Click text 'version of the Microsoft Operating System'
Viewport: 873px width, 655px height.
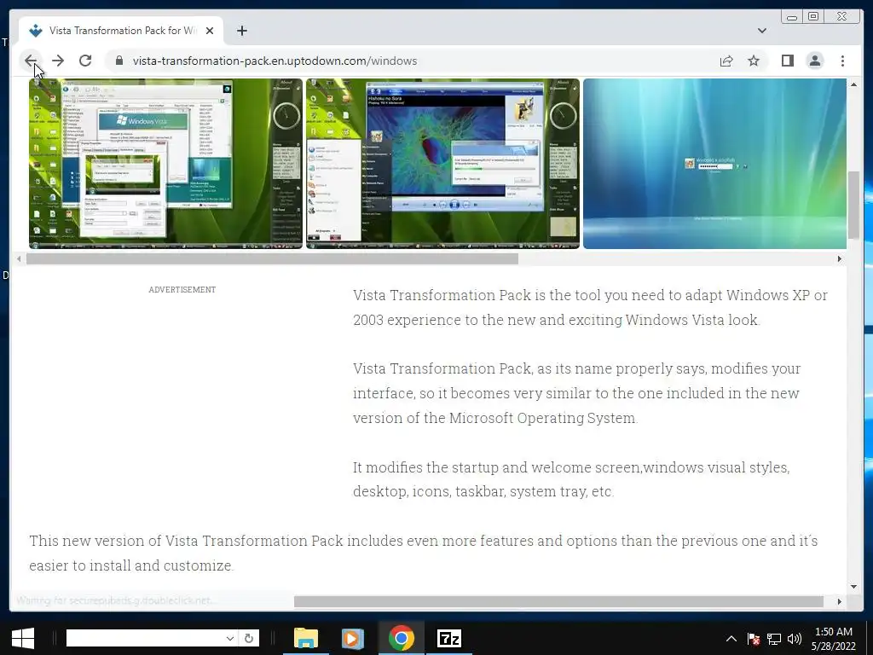pyautogui.click(x=495, y=418)
